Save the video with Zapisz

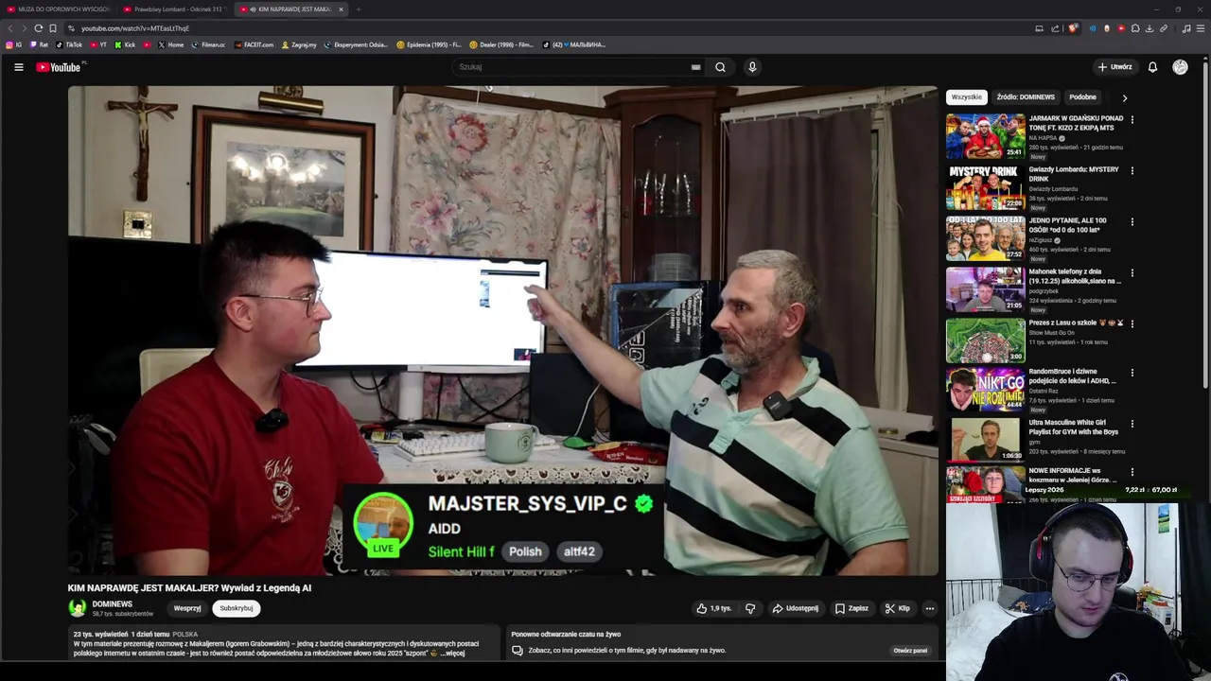(851, 608)
